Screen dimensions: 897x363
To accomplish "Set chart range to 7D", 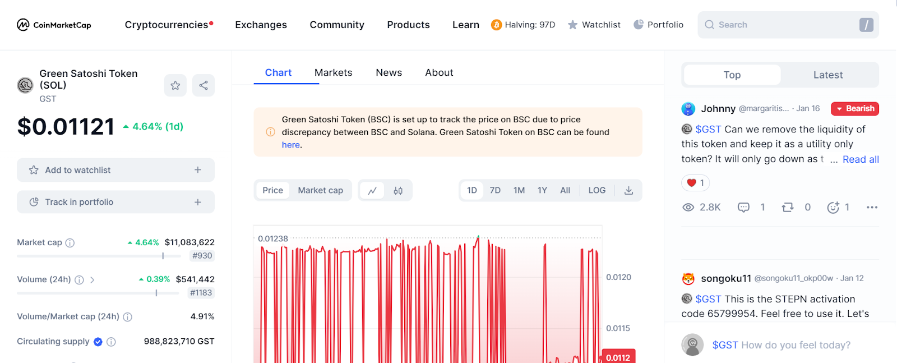I will click(x=495, y=191).
